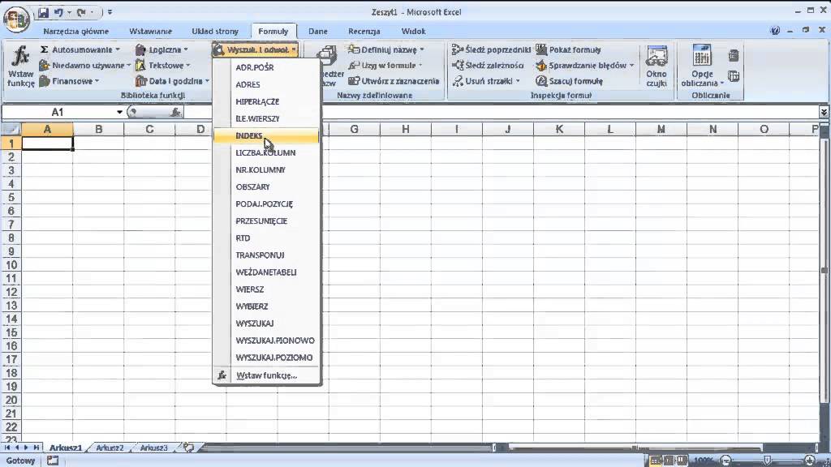The image size is (831, 467).
Task: Switch to Widok tab
Action: [413, 32]
